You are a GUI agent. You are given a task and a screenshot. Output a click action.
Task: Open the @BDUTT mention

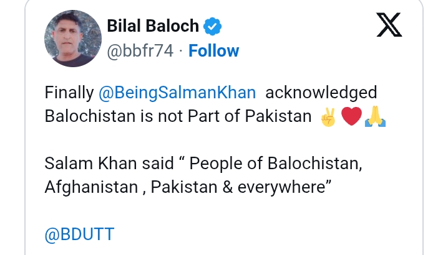(x=80, y=234)
